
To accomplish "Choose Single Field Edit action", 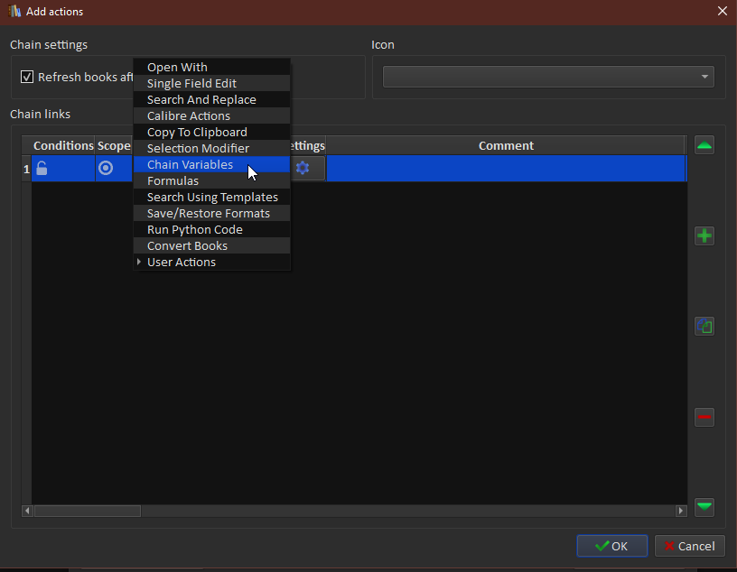I will [x=211, y=83].
